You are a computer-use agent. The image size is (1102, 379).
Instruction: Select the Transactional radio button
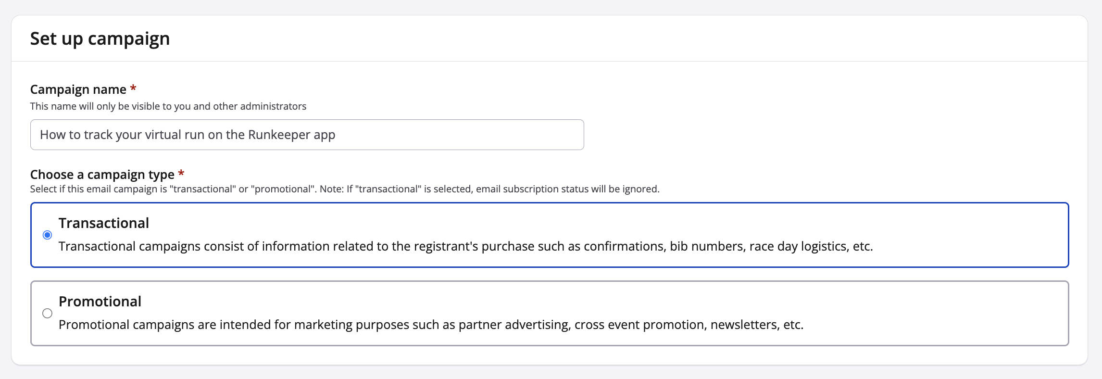47,235
